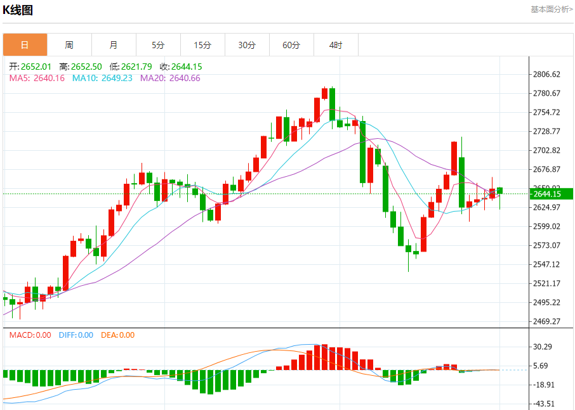This screenshot has height=410, width=575.
Task: Click the green 2644.15 current price tag
Action: point(551,194)
